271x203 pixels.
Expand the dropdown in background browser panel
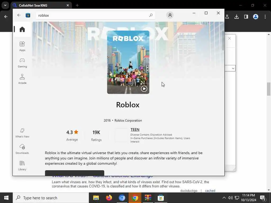pos(233,68)
